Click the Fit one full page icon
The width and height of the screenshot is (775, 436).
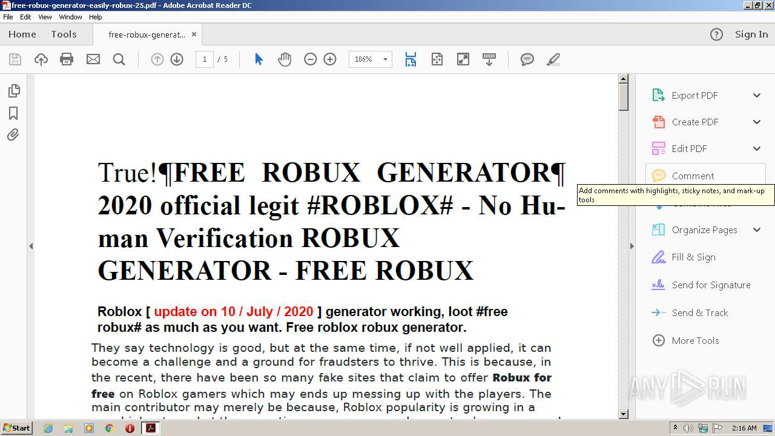pyautogui.click(x=437, y=59)
